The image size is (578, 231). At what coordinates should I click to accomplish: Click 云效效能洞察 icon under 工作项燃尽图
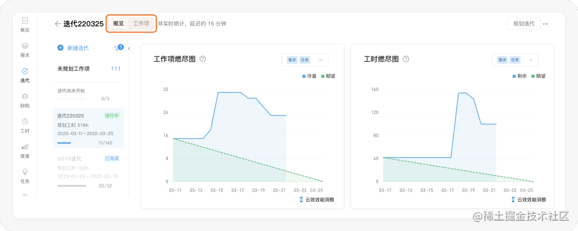301,200
